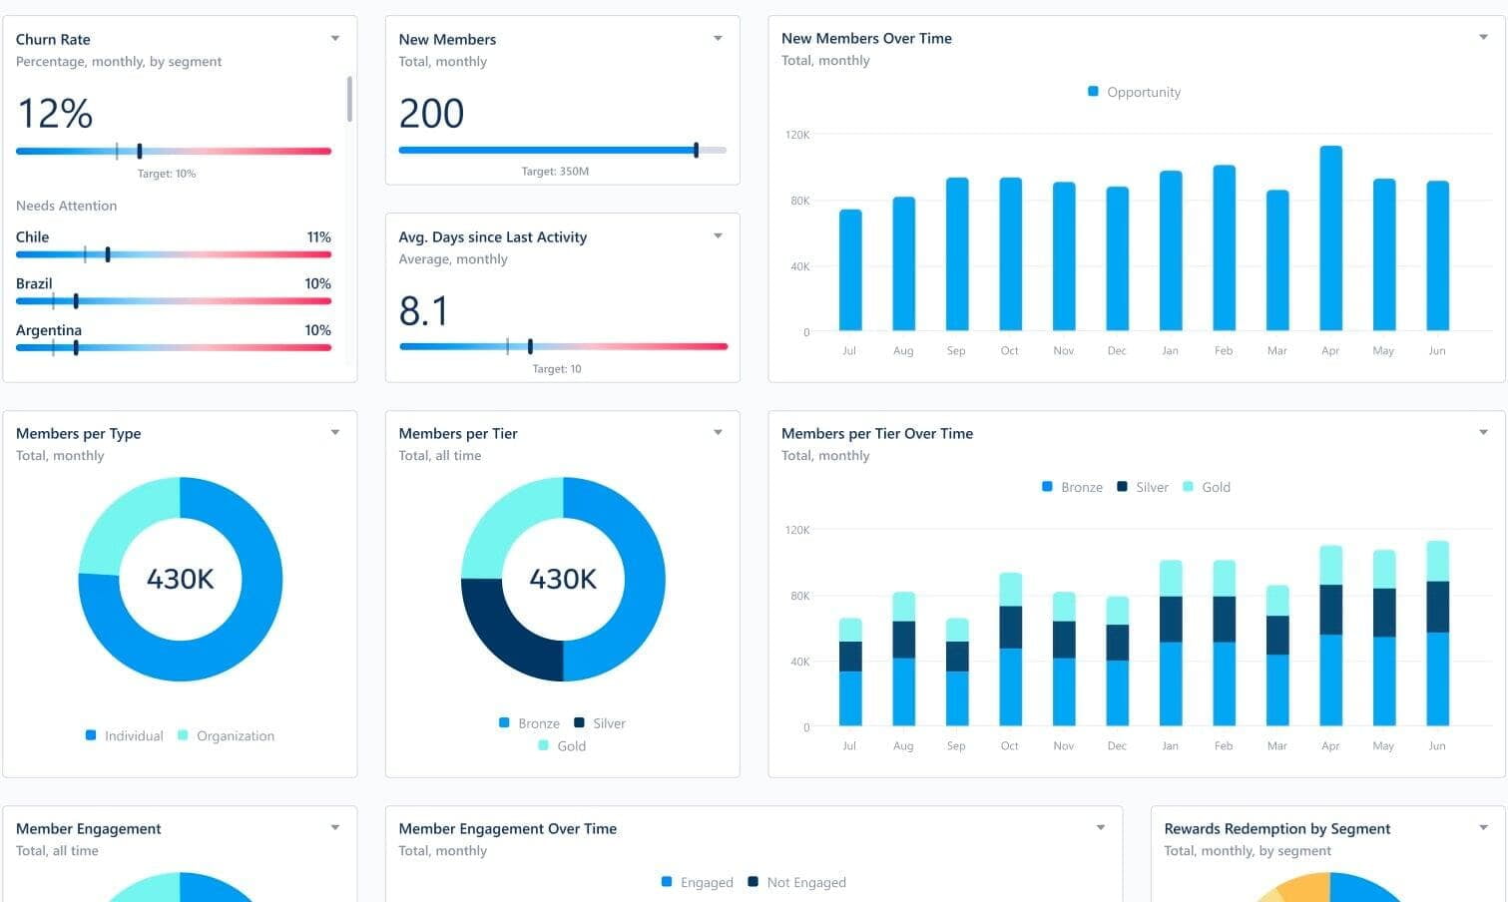
Task: Expand the New Members card options arrow
Action: point(718,39)
